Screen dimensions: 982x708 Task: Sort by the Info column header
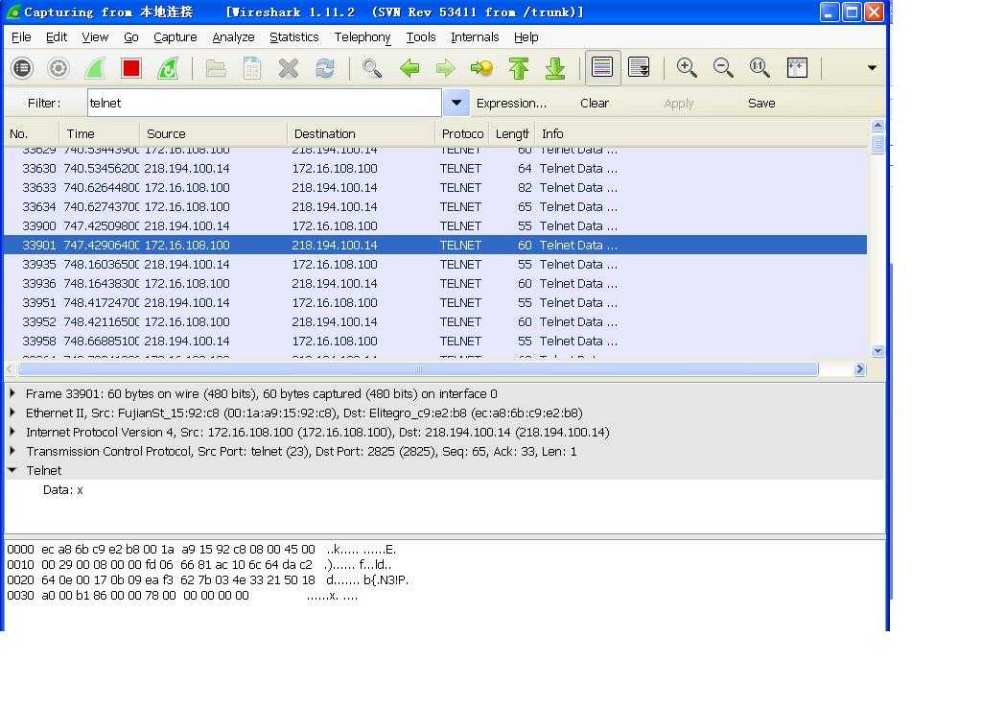click(x=701, y=133)
